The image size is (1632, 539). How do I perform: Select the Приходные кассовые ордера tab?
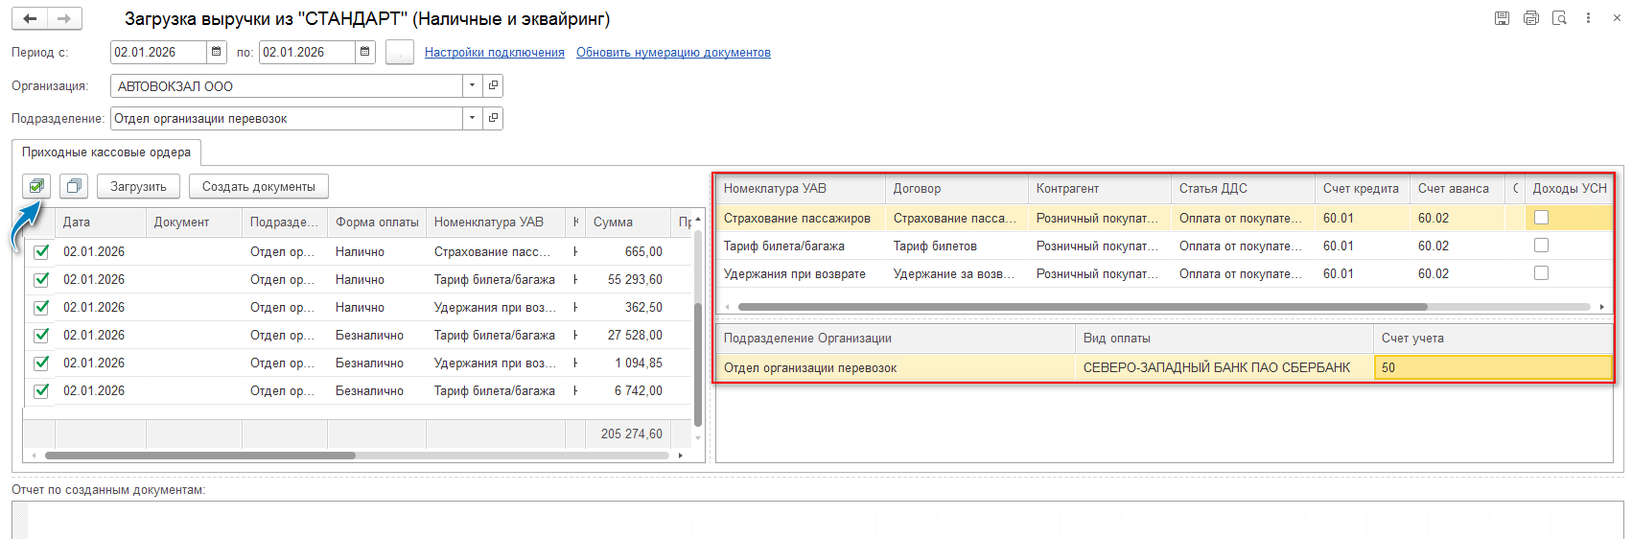coord(106,152)
